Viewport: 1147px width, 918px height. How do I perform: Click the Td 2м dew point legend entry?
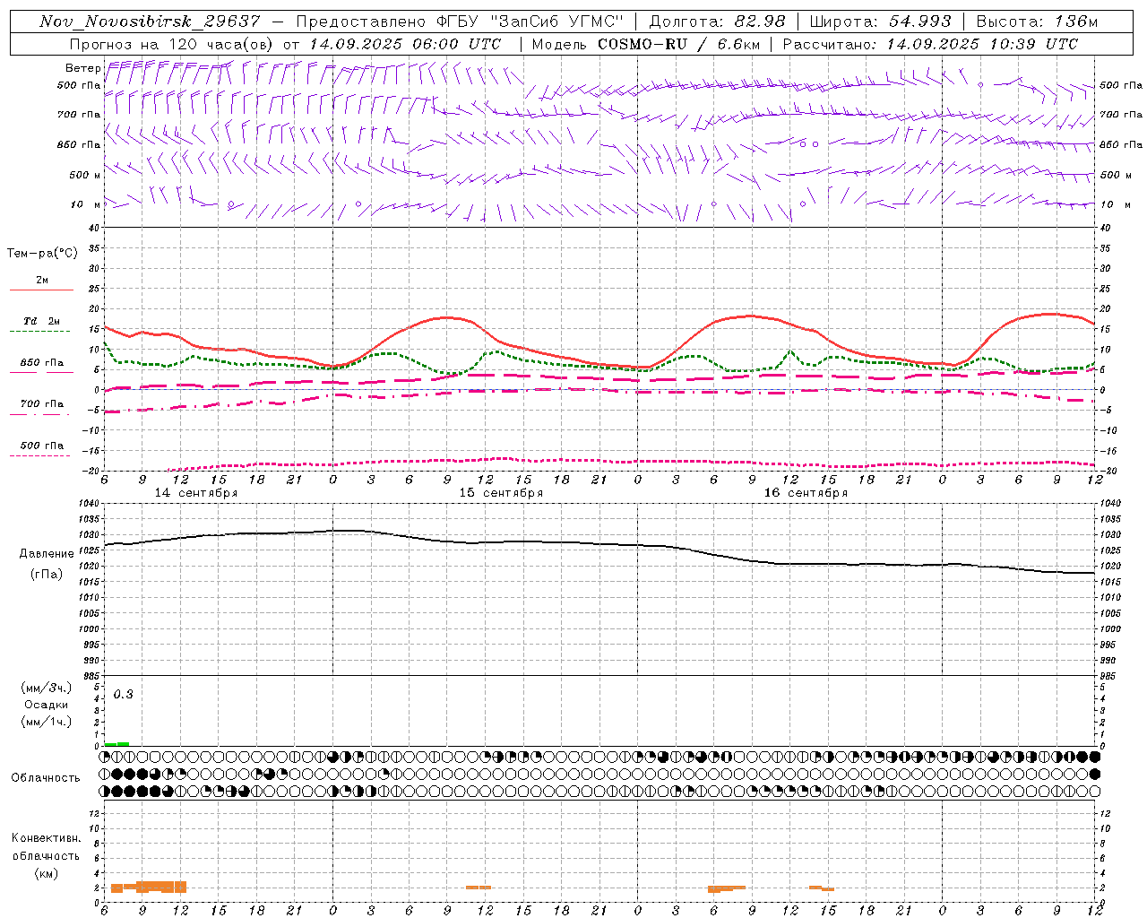click(x=41, y=321)
